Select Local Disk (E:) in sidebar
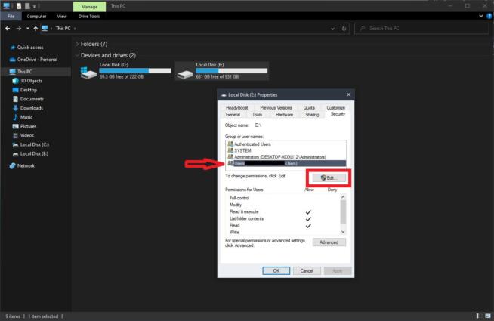494x321 pixels. click(34, 154)
